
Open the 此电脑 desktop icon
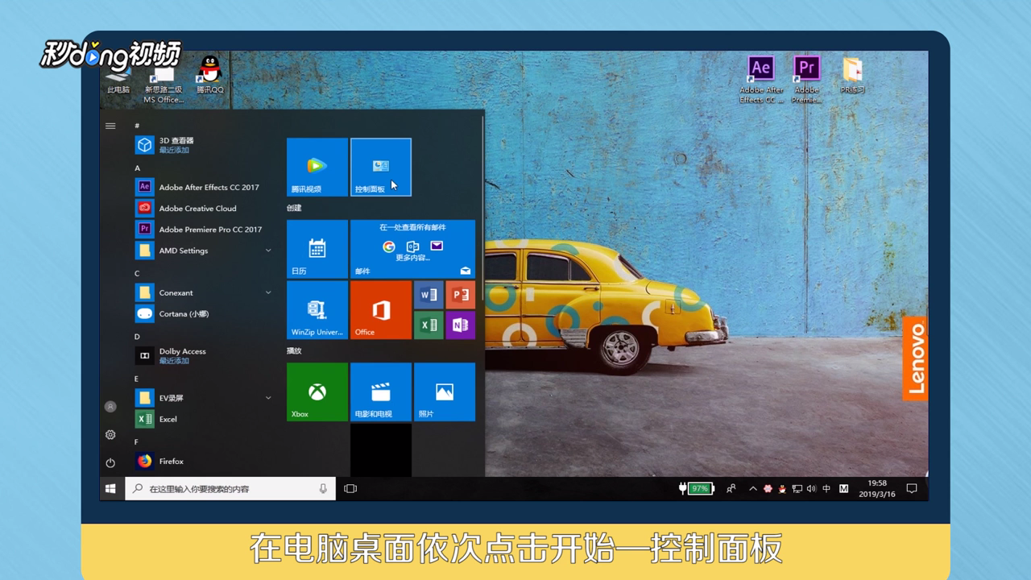[118, 81]
